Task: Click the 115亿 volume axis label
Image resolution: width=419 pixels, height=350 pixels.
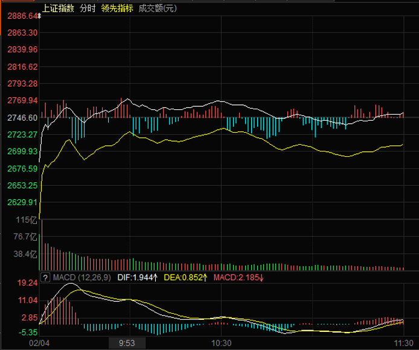Action: pos(27,219)
